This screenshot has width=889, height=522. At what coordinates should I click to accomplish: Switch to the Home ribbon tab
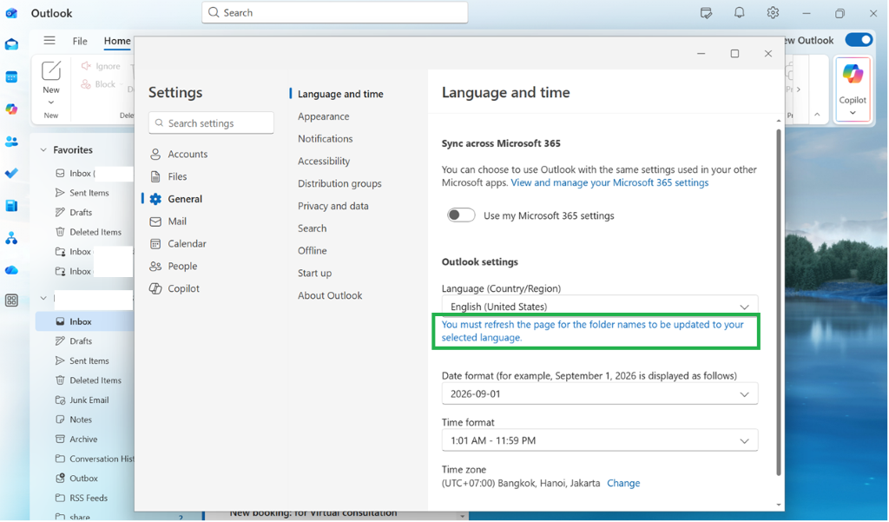[117, 41]
